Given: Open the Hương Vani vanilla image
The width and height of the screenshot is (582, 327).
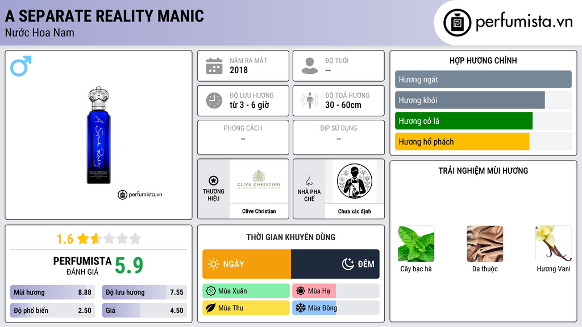Looking at the screenshot, I should (x=554, y=244).
